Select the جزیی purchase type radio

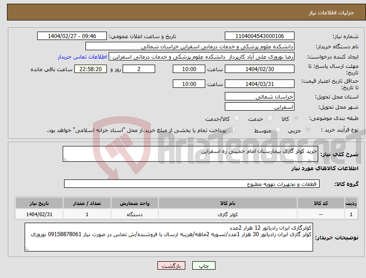(308, 130)
